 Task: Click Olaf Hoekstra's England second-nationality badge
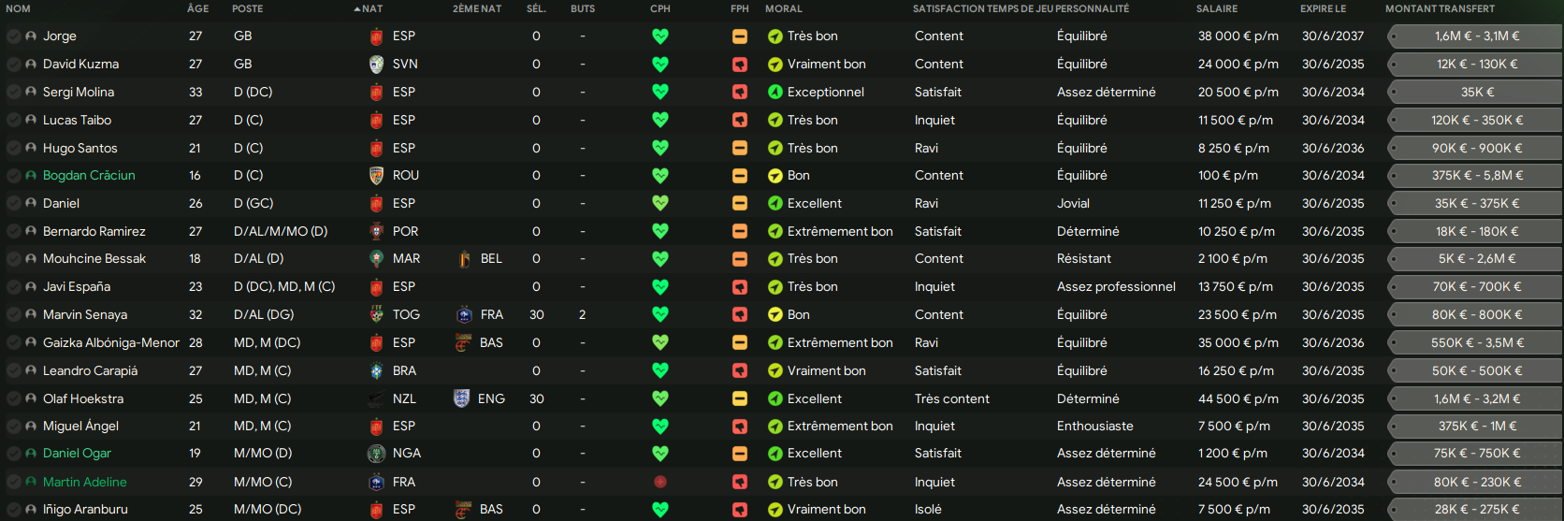coord(461,398)
